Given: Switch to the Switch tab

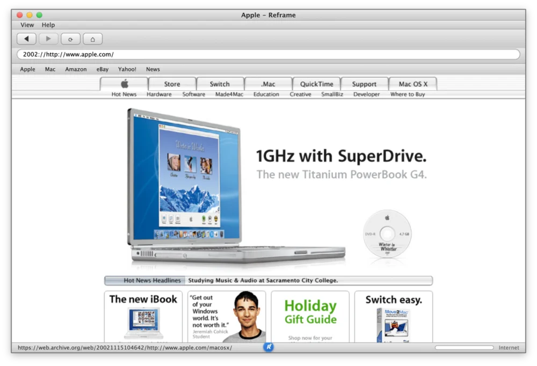Looking at the screenshot, I should tap(220, 84).
